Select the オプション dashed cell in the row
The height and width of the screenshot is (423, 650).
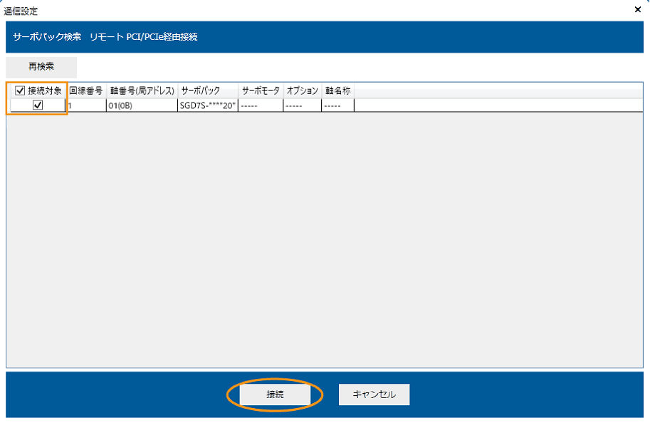point(302,105)
